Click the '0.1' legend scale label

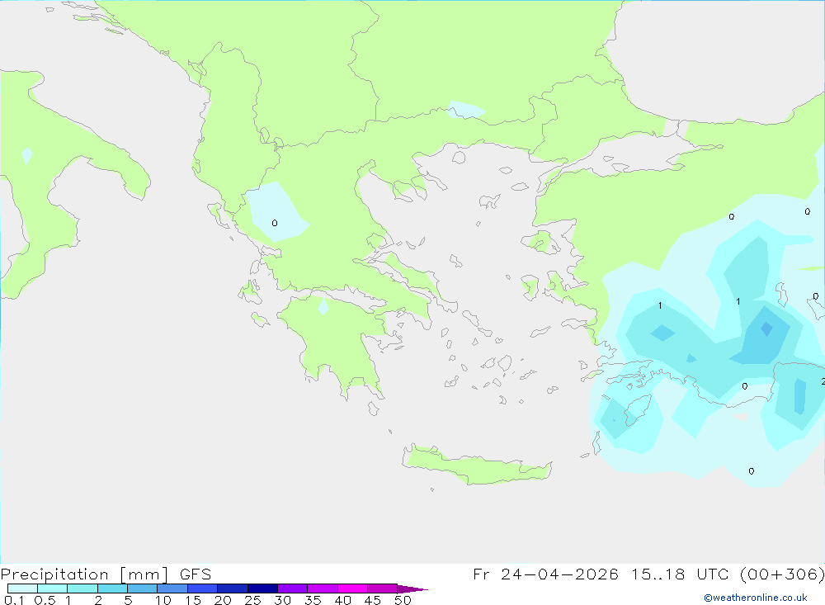(14, 600)
